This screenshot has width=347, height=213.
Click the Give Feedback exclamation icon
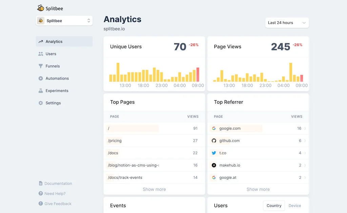[x=41, y=204]
